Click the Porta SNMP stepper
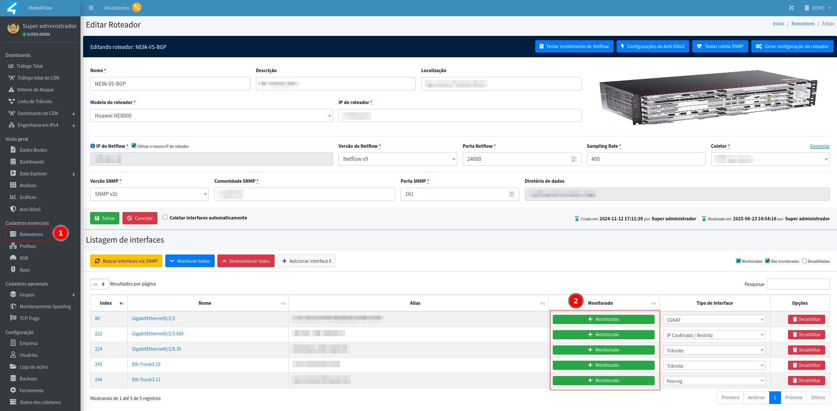The height and width of the screenshot is (411, 837). pos(511,194)
